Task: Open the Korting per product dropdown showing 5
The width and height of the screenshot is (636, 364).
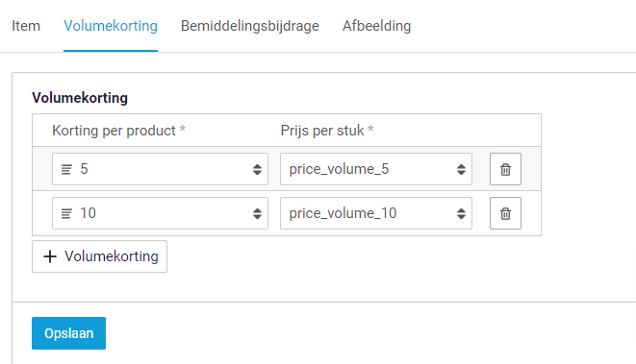Action: (x=161, y=169)
